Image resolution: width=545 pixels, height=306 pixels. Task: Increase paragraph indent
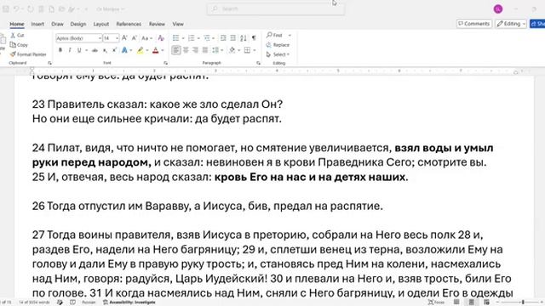coord(232,37)
